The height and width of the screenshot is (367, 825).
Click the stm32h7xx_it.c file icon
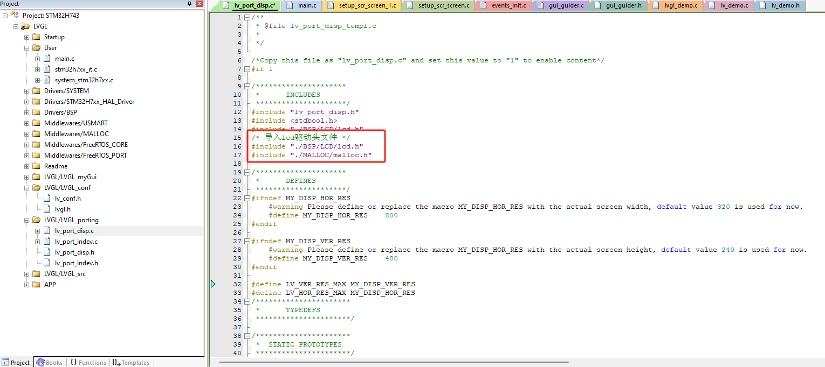47,69
